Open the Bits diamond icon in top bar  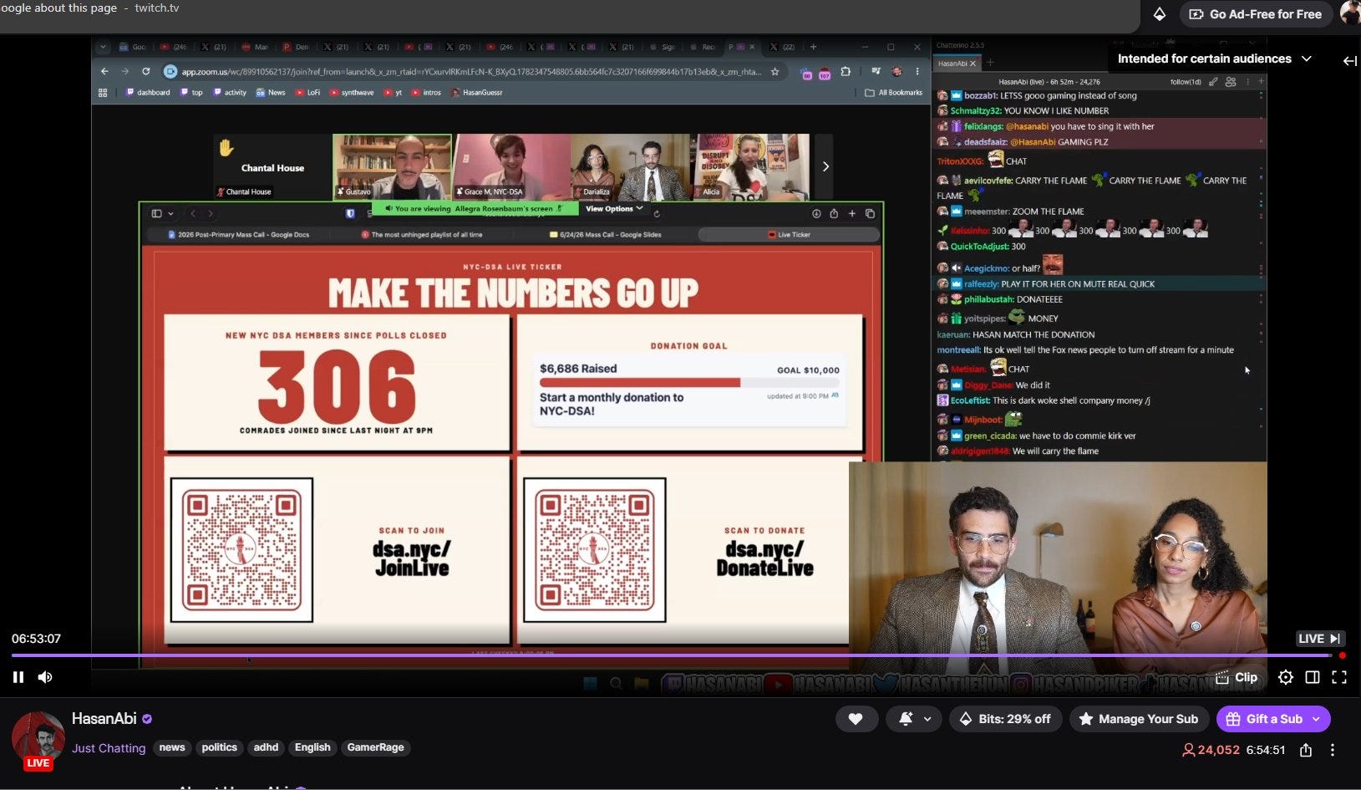pos(1160,14)
